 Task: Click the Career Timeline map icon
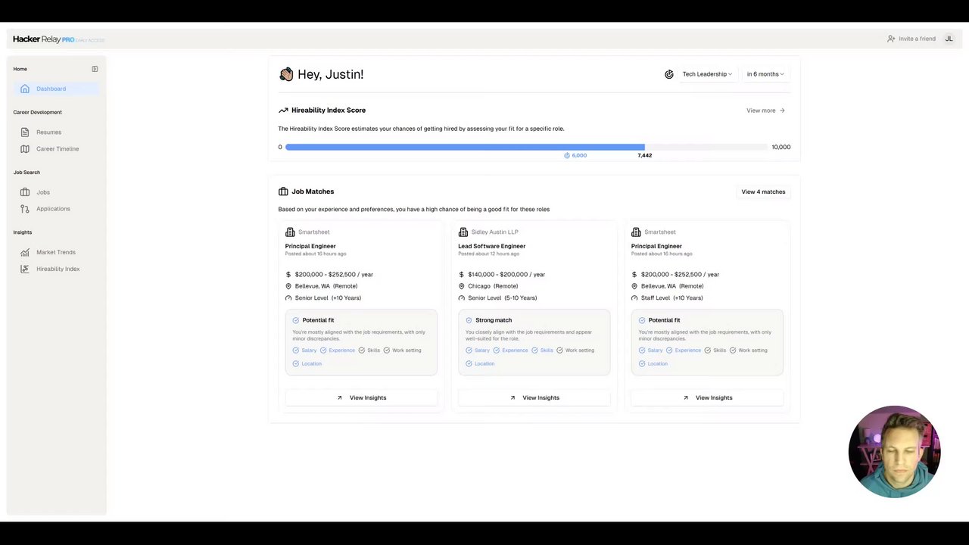pyautogui.click(x=25, y=149)
